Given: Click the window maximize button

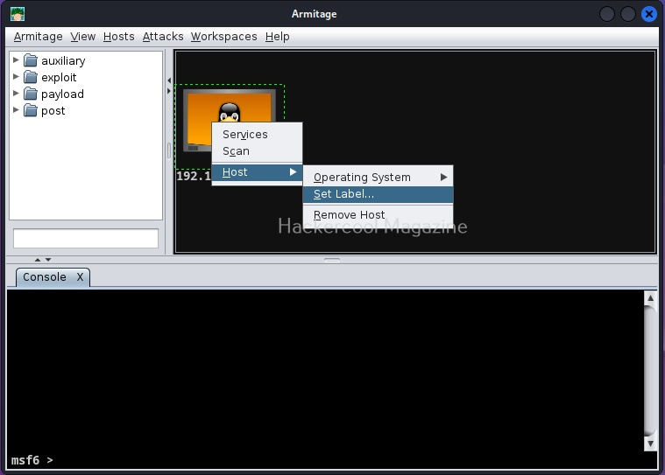Looking at the screenshot, I should coord(627,14).
